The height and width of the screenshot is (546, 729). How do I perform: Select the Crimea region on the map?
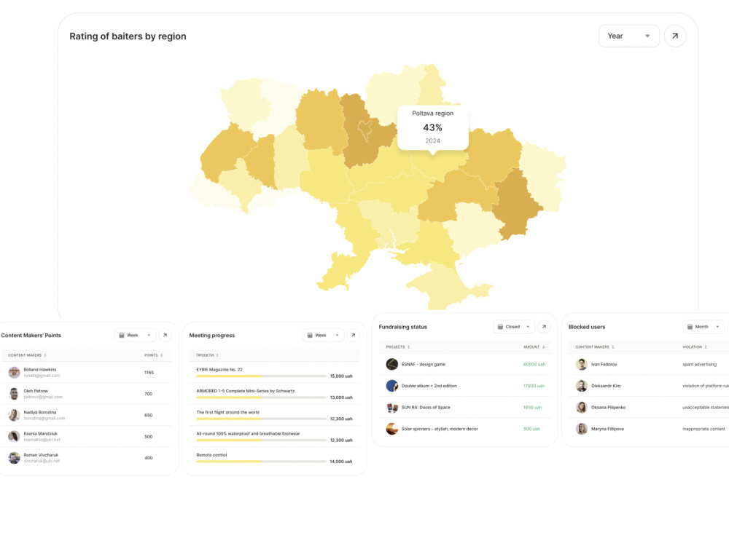tap(445, 287)
